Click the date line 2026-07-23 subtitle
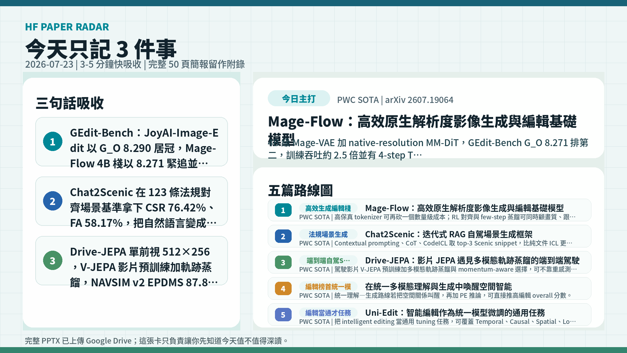Screen dimensions: 627x353 (x=135, y=64)
